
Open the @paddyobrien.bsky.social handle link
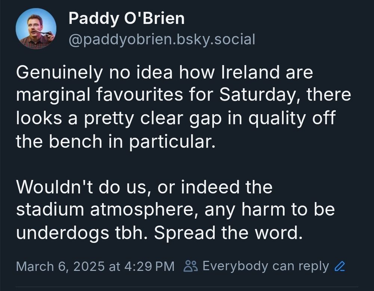click(162, 39)
